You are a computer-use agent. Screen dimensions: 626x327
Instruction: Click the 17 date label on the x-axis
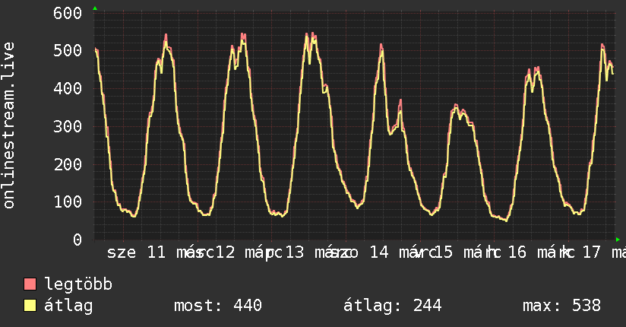[591, 252]
